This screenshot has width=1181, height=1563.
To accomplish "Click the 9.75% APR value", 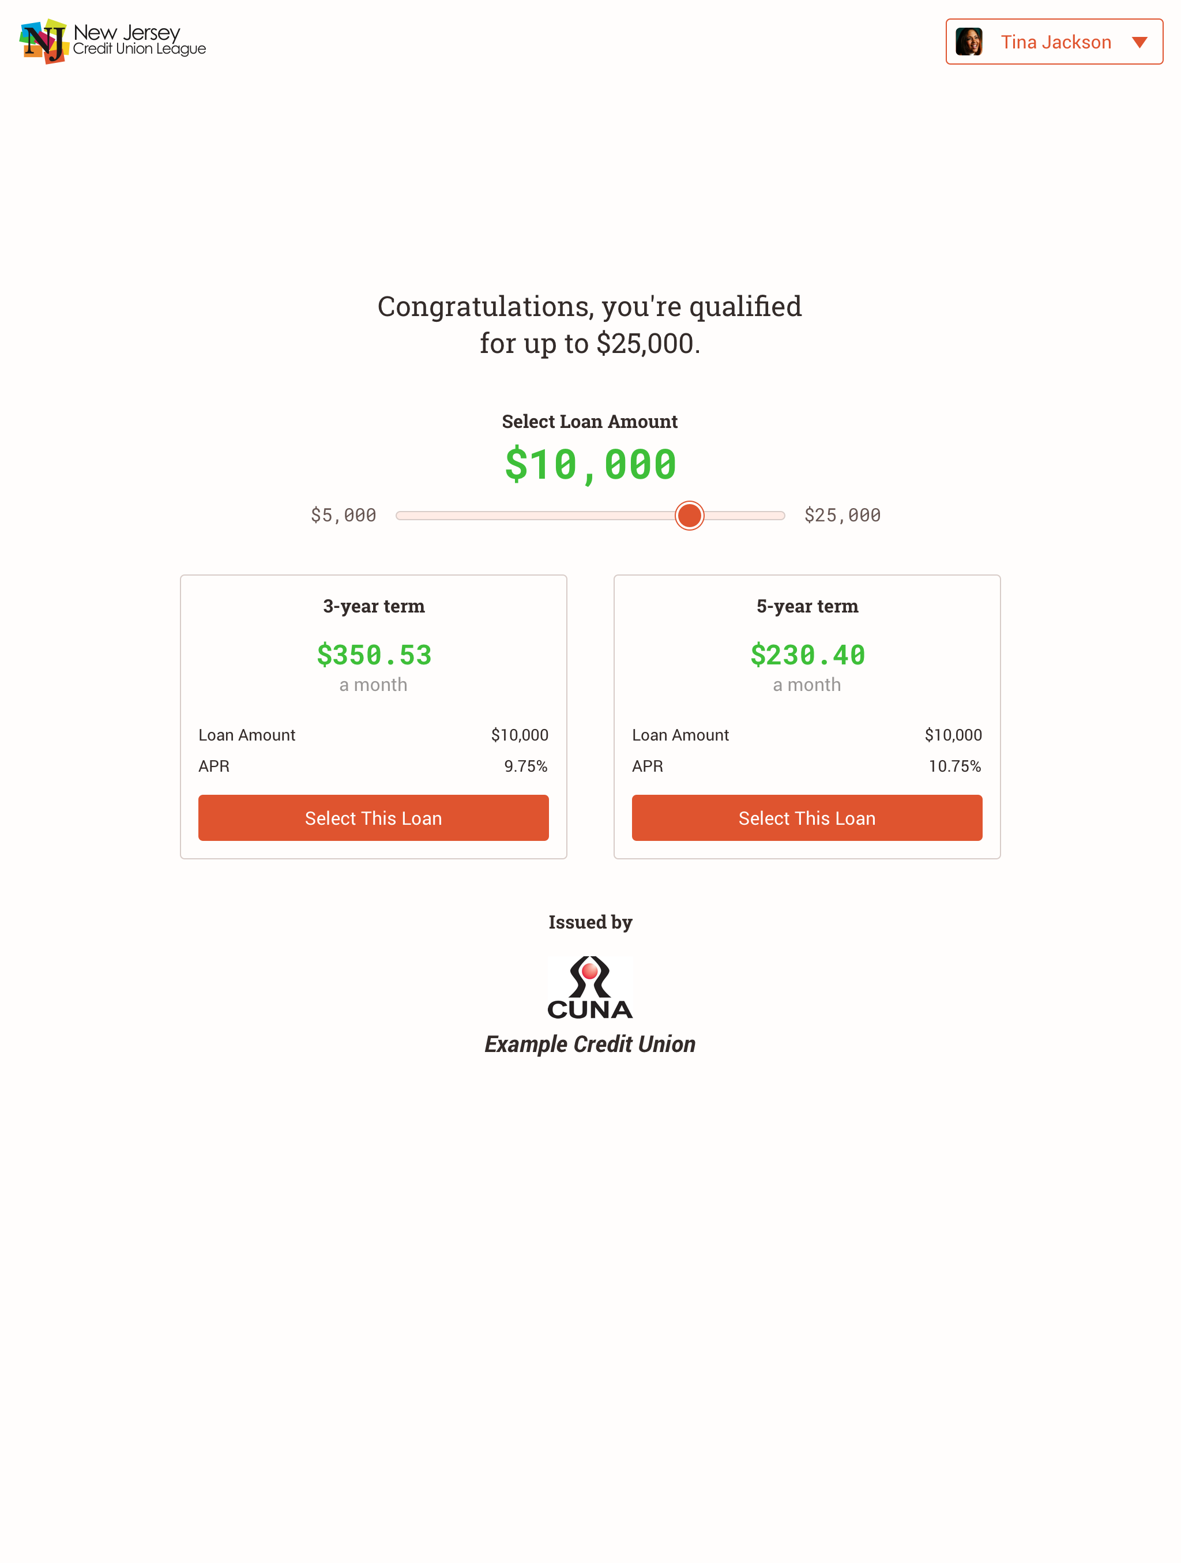I will (525, 766).
